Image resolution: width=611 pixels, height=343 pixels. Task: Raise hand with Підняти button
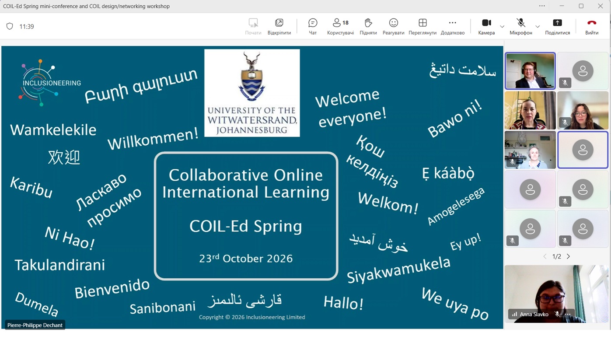pos(368,27)
